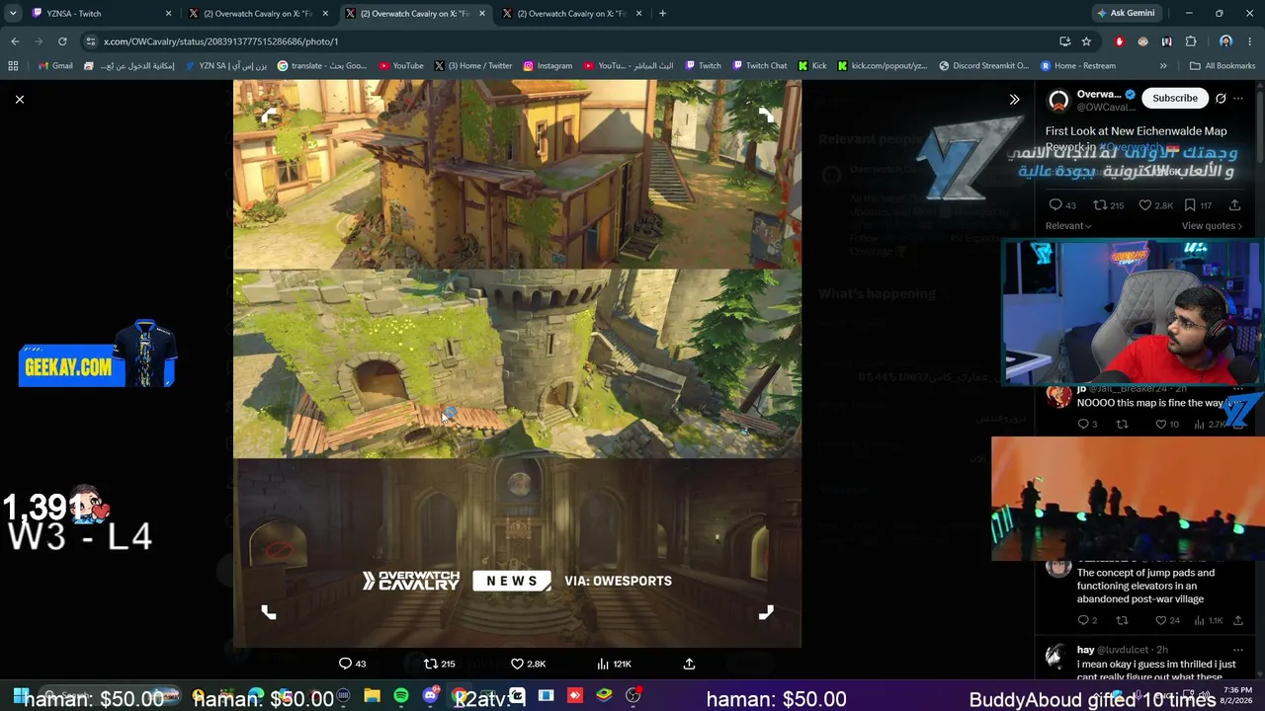Close the YZNSA - Twitch tab
Image resolution: width=1265 pixels, height=711 pixels.
coord(168,14)
